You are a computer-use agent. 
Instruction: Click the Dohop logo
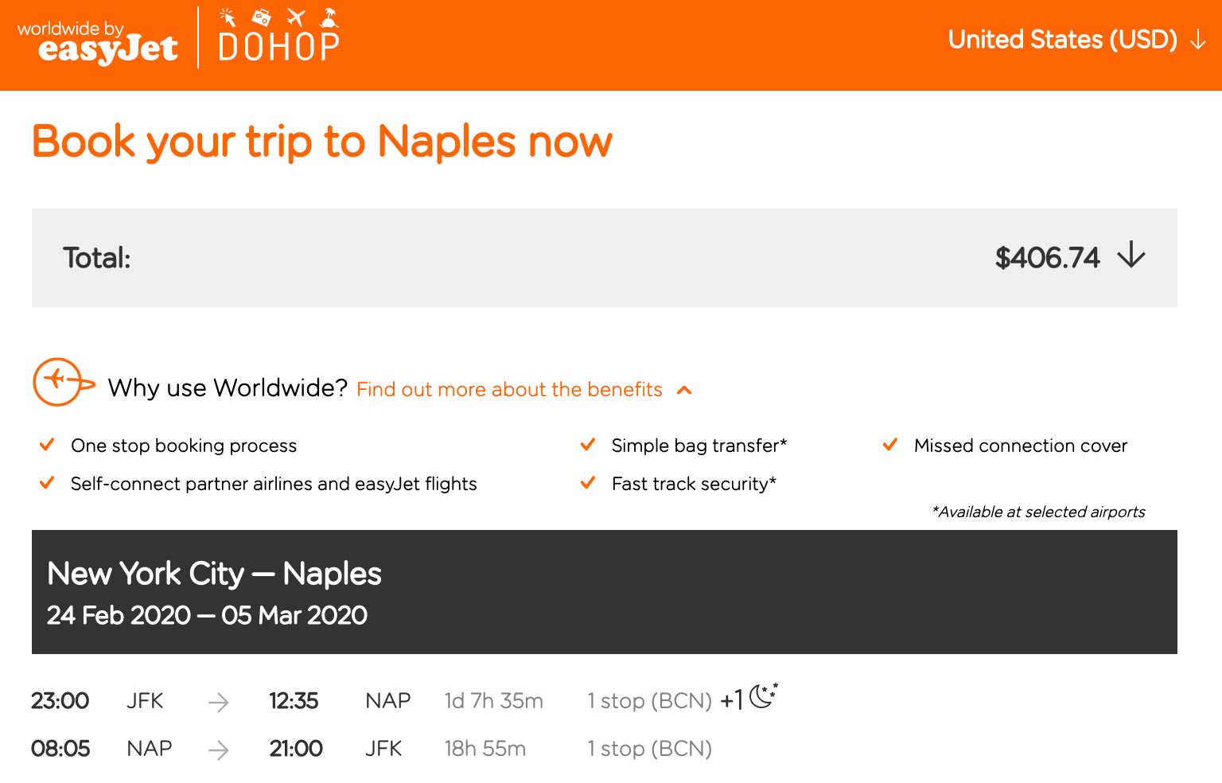pyautogui.click(x=278, y=37)
